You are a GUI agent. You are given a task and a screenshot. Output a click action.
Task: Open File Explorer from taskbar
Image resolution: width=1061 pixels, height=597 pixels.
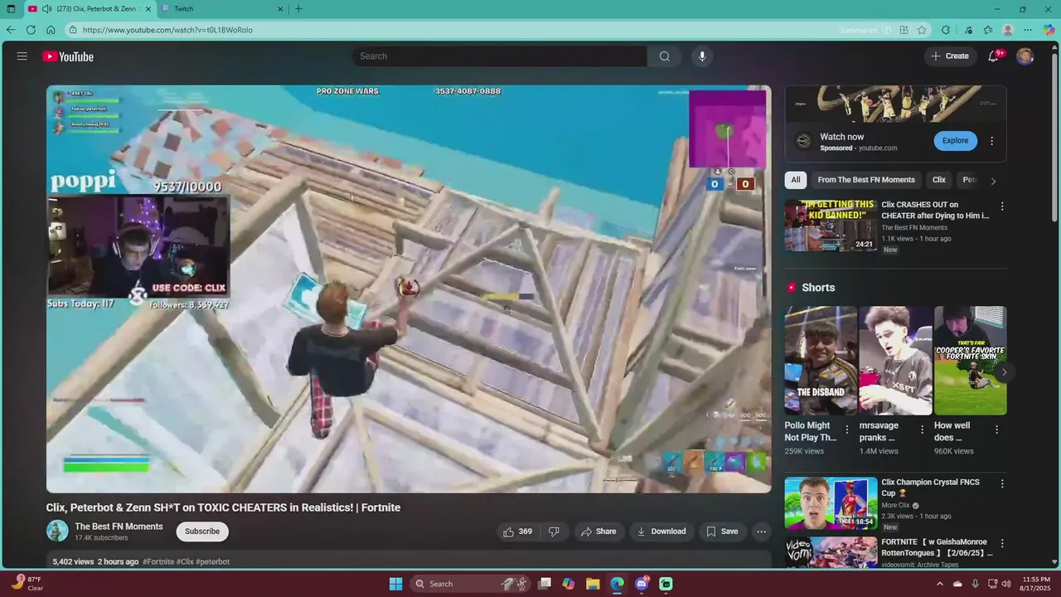click(x=593, y=584)
